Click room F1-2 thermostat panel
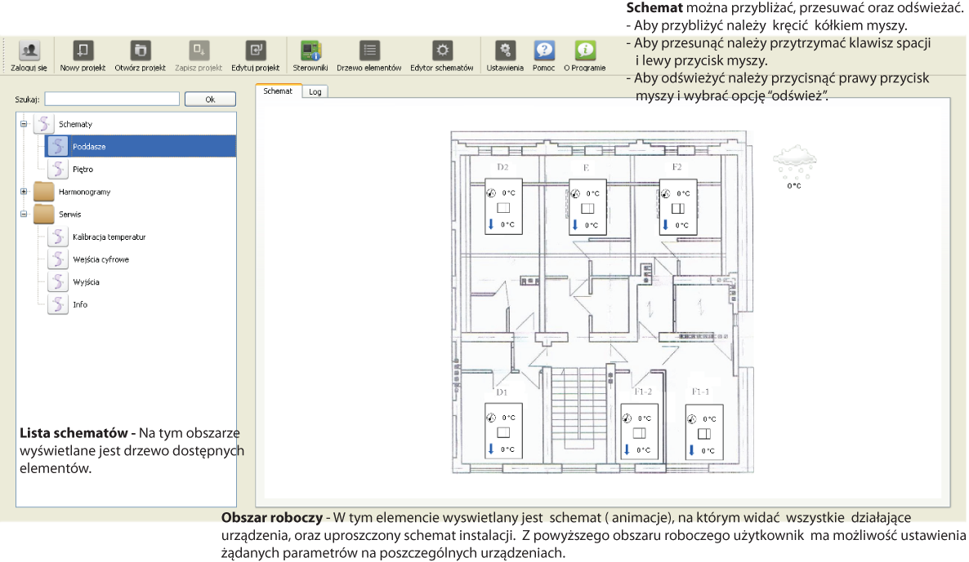The width and height of the screenshot is (969, 562). [640, 431]
